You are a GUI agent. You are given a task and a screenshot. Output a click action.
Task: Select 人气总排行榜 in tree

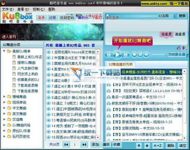click(28, 68)
